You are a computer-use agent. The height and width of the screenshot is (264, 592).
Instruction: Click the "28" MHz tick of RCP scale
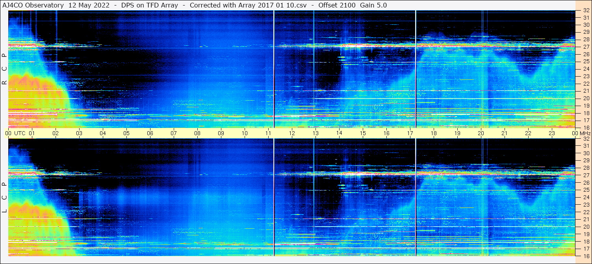click(x=586, y=39)
